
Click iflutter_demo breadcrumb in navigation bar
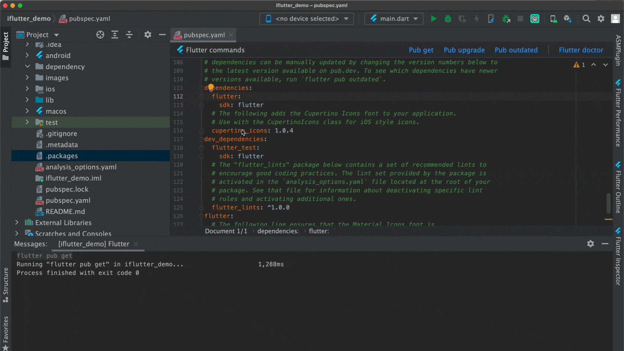tap(29, 19)
